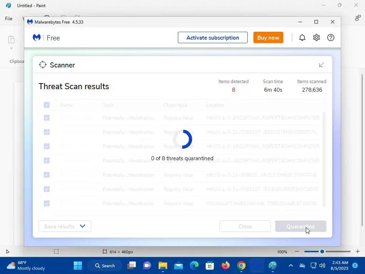Image resolution: width=365 pixels, height=274 pixels.
Task: Toggle checkbox for EXPLORER|NOCLOSE row
Action: pos(47,189)
